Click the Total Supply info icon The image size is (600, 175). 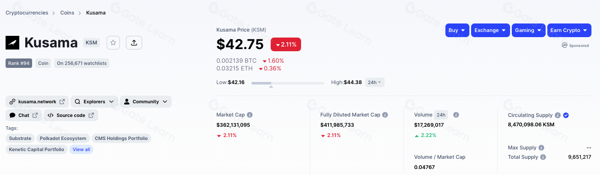pyautogui.click(x=543, y=157)
